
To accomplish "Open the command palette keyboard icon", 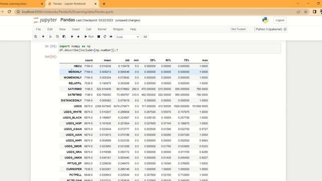I will [x=145, y=37].
